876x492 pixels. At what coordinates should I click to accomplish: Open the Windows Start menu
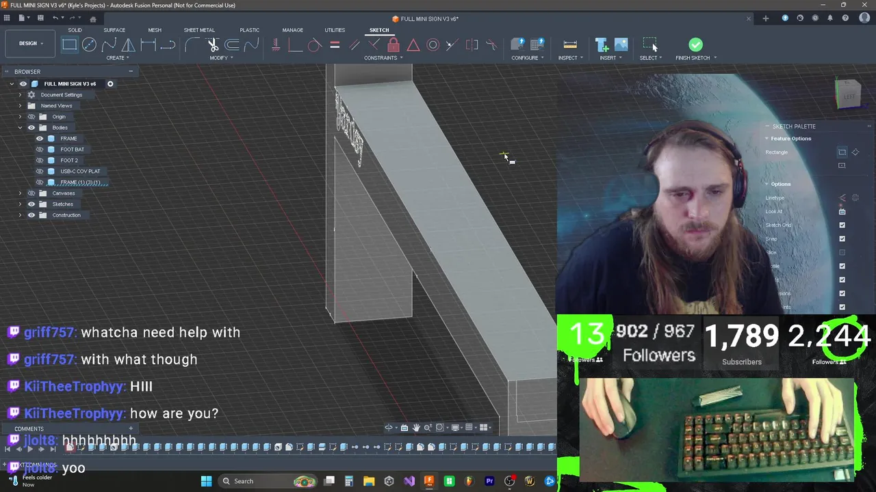[x=206, y=481]
